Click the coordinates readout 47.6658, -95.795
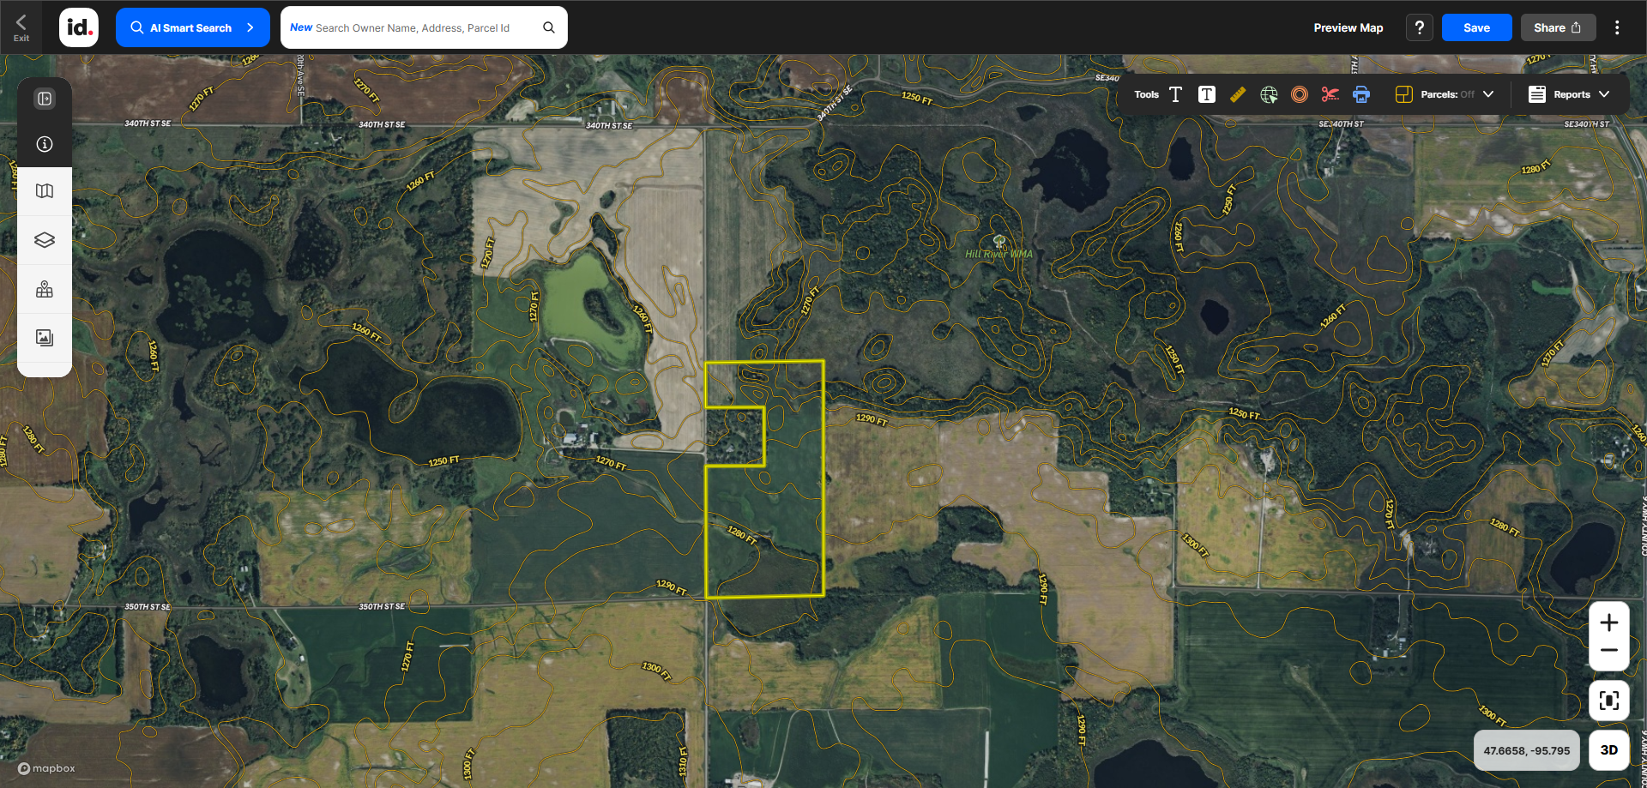This screenshot has height=788, width=1647. [1527, 750]
